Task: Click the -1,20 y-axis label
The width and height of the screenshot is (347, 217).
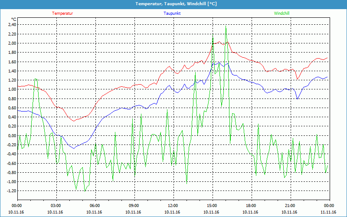Action: point(12,191)
